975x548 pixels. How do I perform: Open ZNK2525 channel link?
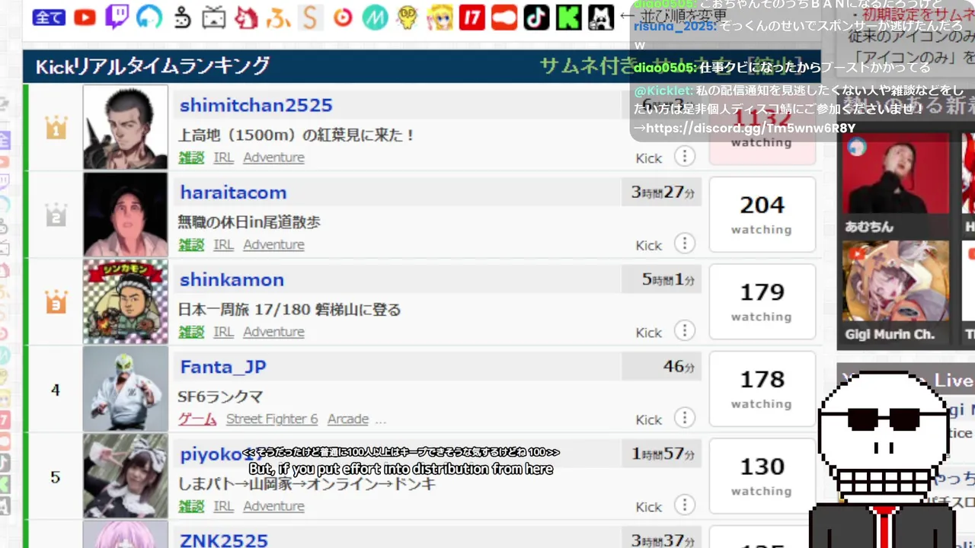[x=224, y=540]
